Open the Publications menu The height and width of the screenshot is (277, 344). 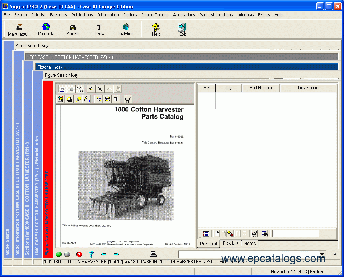(x=82, y=15)
